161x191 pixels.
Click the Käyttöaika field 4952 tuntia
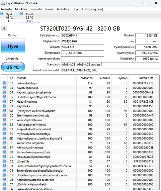(x=147, y=59)
